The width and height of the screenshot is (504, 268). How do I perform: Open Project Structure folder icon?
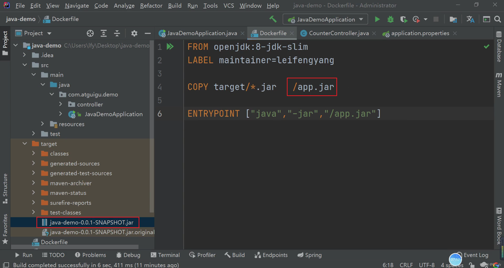tap(453, 19)
